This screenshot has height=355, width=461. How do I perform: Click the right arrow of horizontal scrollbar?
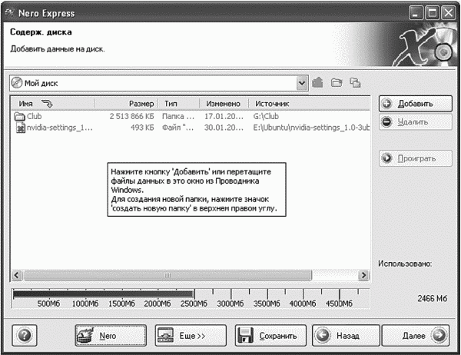[363, 275]
